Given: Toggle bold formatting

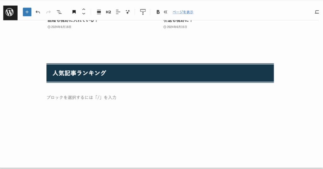Looking at the screenshot, I should 158,12.
